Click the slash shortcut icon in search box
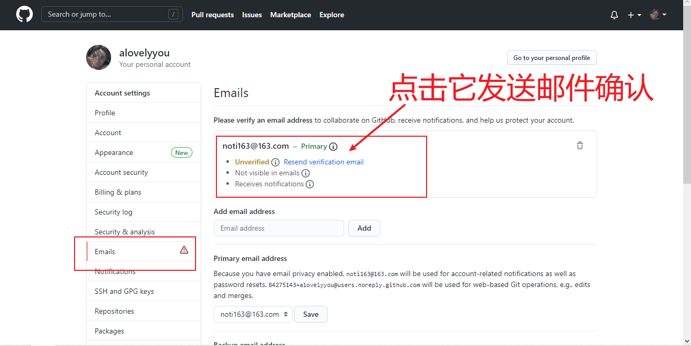 click(x=173, y=14)
